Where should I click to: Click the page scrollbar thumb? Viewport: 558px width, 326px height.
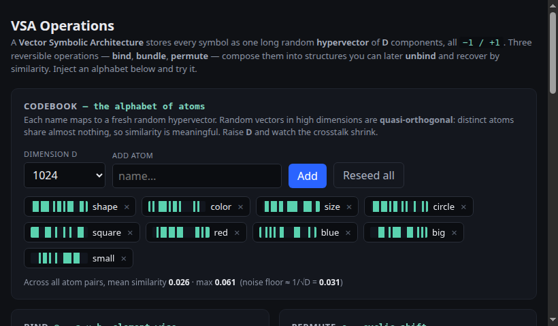click(x=553, y=53)
